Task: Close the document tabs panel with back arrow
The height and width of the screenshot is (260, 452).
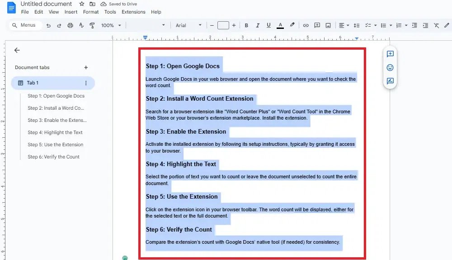Action: pyautogui.click(x=17, y=50)
